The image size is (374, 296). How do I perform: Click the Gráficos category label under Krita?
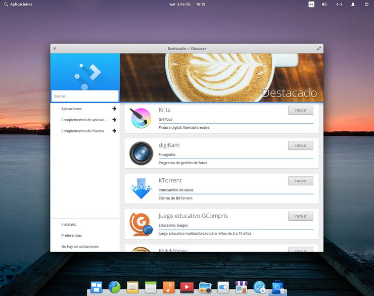pos(165,119)
